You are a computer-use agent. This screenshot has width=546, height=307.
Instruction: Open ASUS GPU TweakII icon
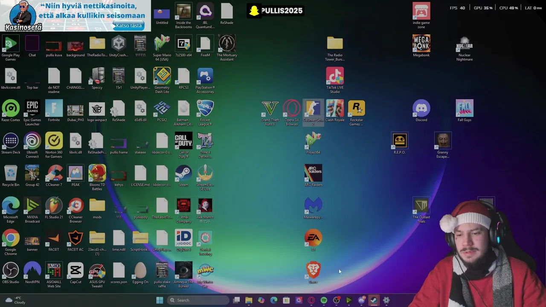click(97, 275)
